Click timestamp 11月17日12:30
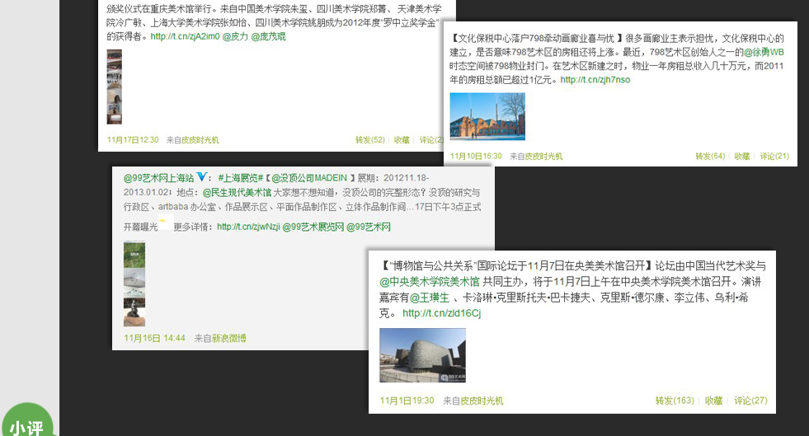 (133, 140)
